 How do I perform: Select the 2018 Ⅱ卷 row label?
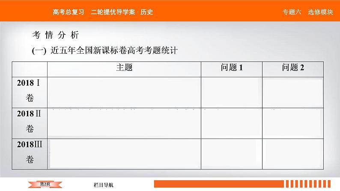30,121
